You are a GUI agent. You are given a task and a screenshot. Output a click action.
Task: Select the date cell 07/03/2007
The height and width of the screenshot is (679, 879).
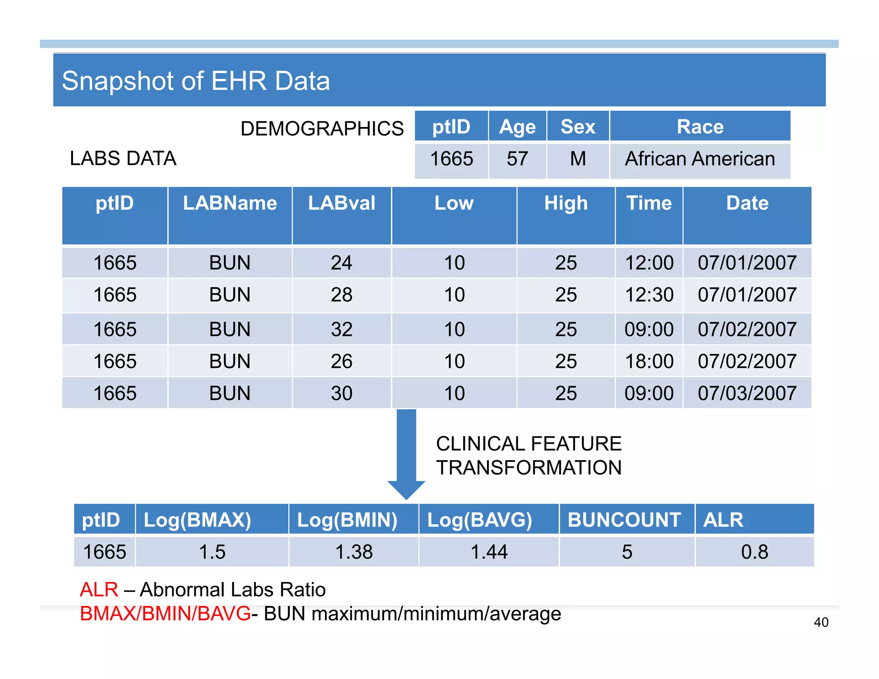(747, 393)
